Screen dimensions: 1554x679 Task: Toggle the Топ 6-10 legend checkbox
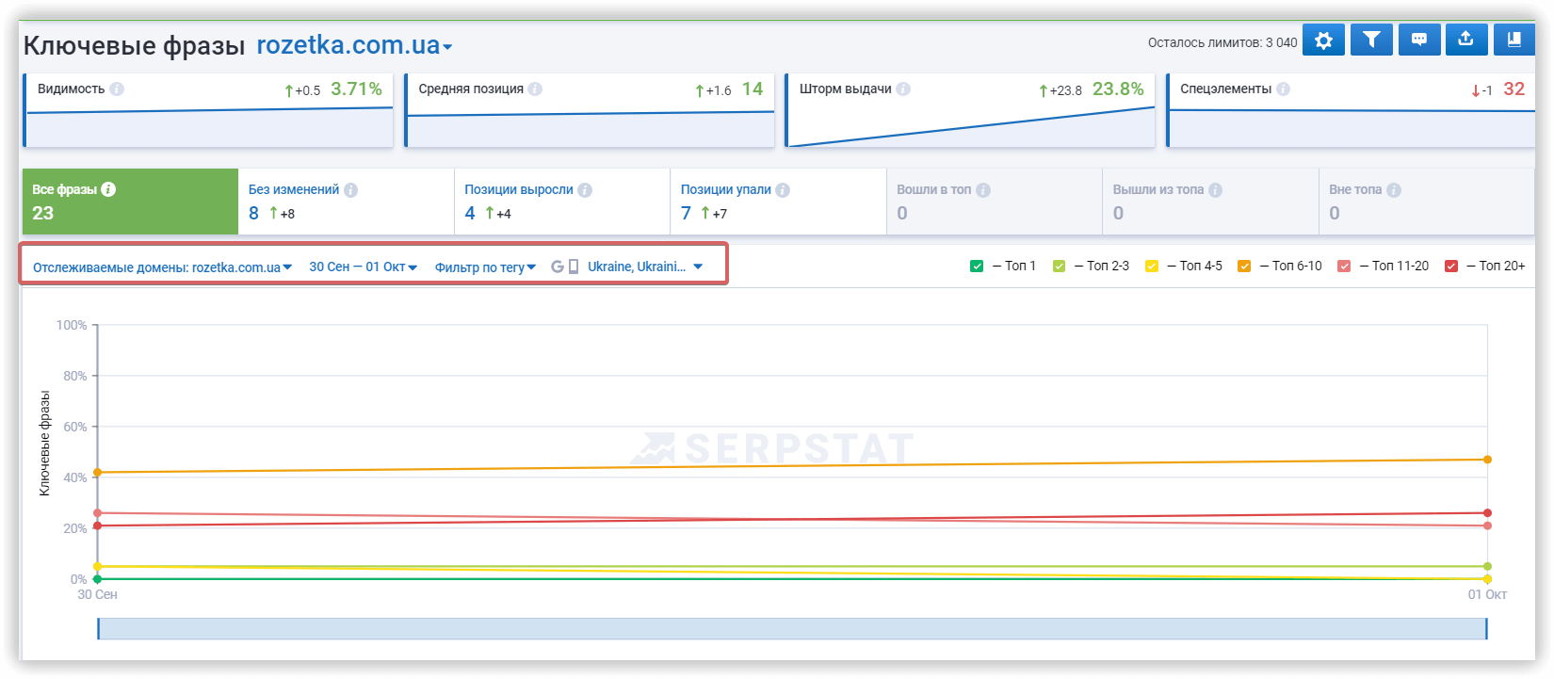1244,267
